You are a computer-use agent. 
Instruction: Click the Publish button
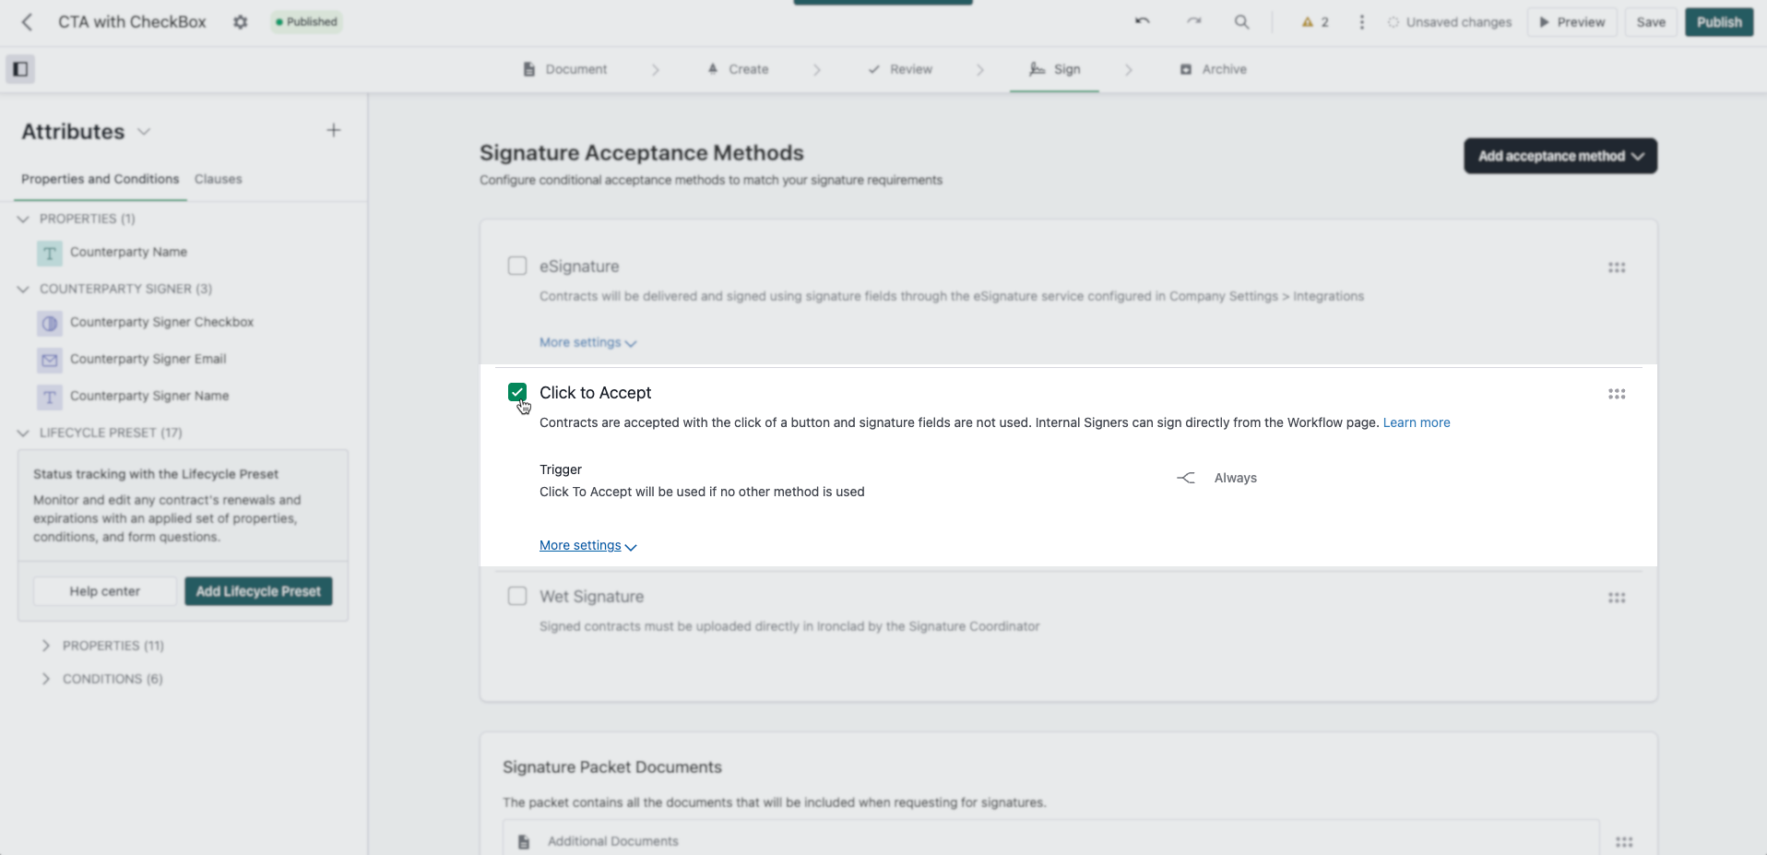(1719, 22)
